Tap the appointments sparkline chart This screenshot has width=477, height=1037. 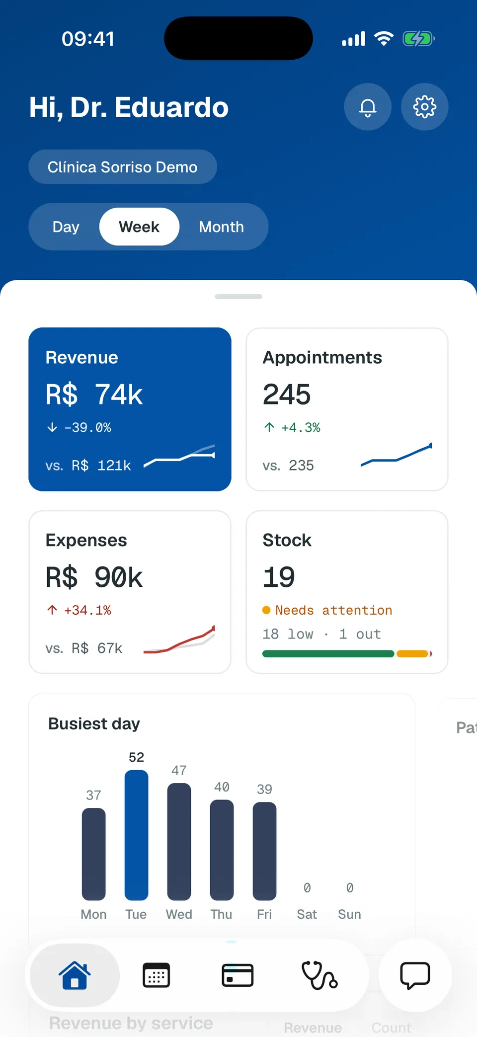pos(397,455)
